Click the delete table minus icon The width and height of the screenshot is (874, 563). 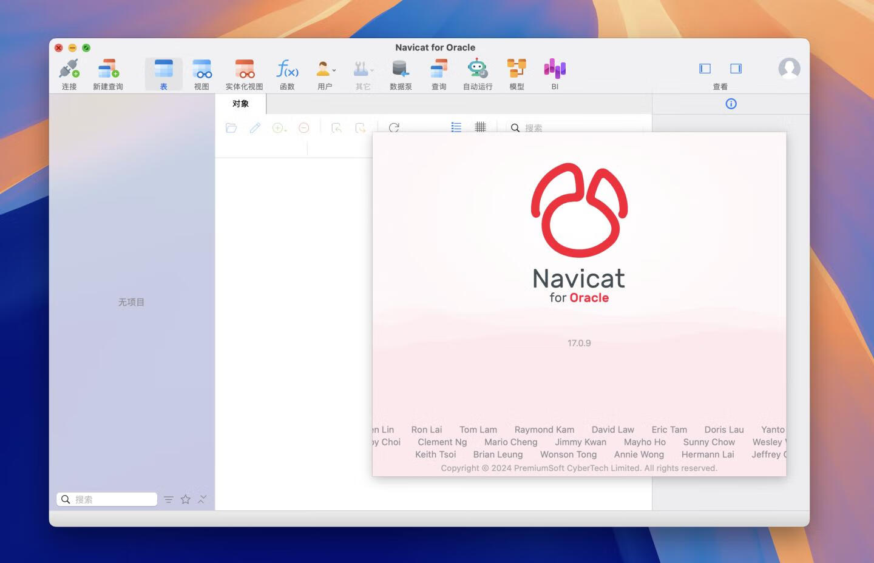pos(304,127)
